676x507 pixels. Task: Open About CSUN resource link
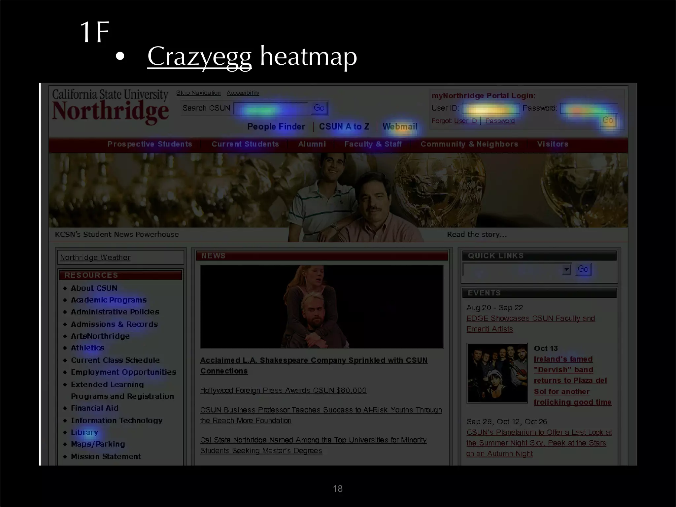point(94,288)
